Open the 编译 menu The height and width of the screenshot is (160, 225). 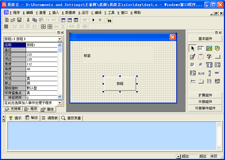point(96,13)
